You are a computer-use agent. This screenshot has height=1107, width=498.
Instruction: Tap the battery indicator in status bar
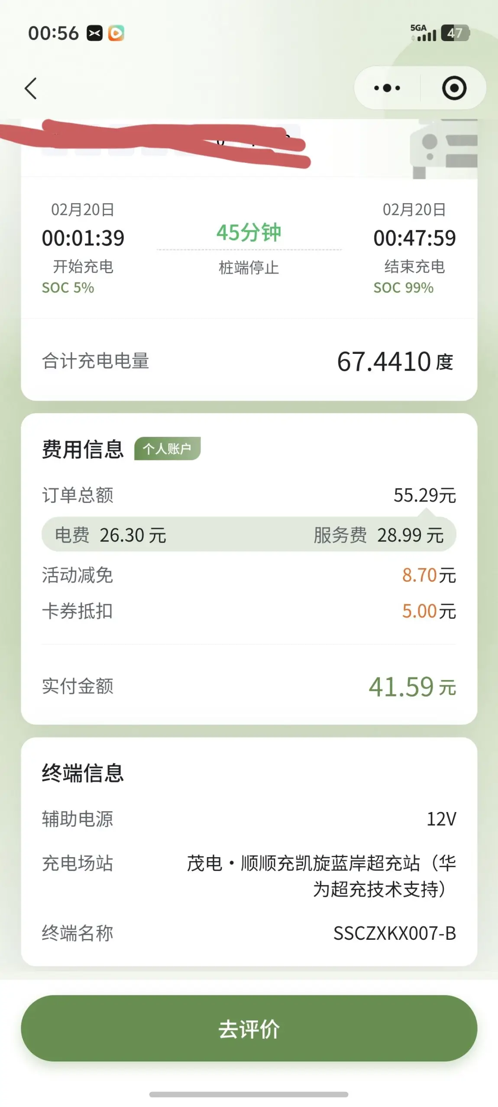[x=455, y=33]
